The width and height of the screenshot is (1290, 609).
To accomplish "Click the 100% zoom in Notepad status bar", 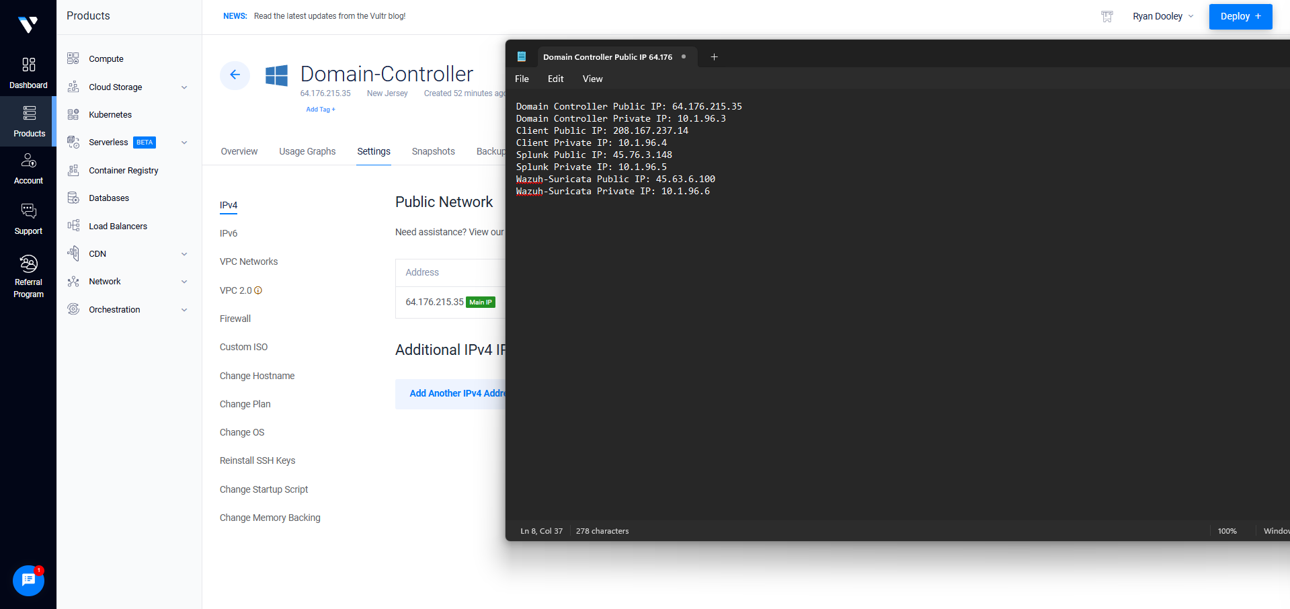I will coord(1227,531).
